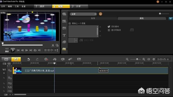
Task: Open the 文件 File menu
Action: [3, 6]
